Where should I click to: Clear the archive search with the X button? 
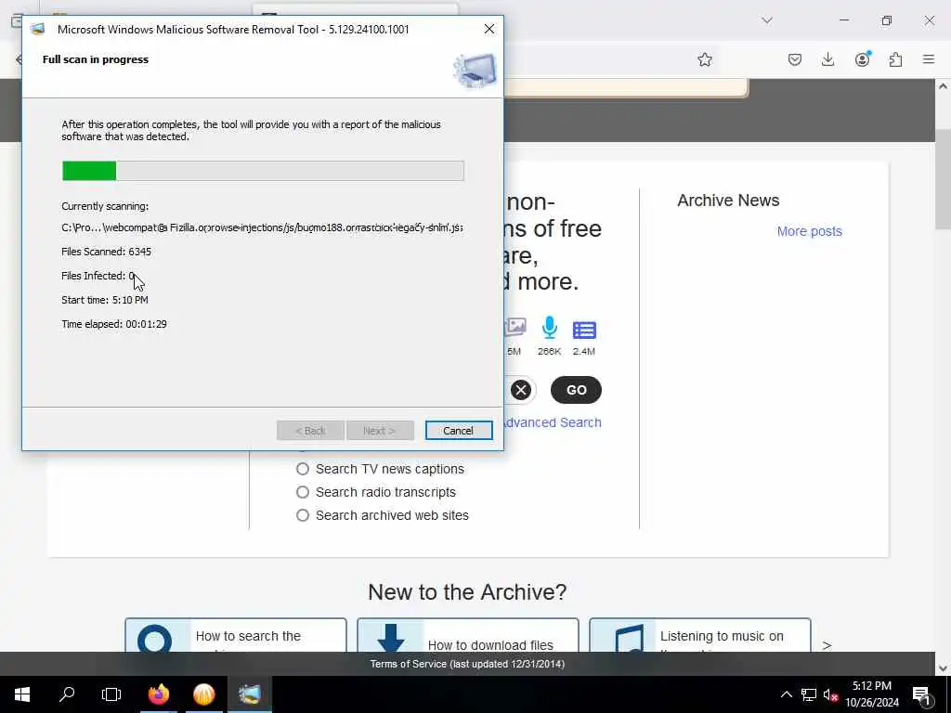[x=520, y=390]
